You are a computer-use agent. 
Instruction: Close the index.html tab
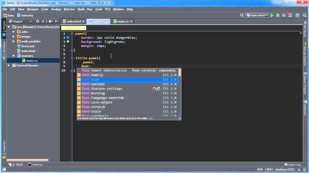[82, 21]
